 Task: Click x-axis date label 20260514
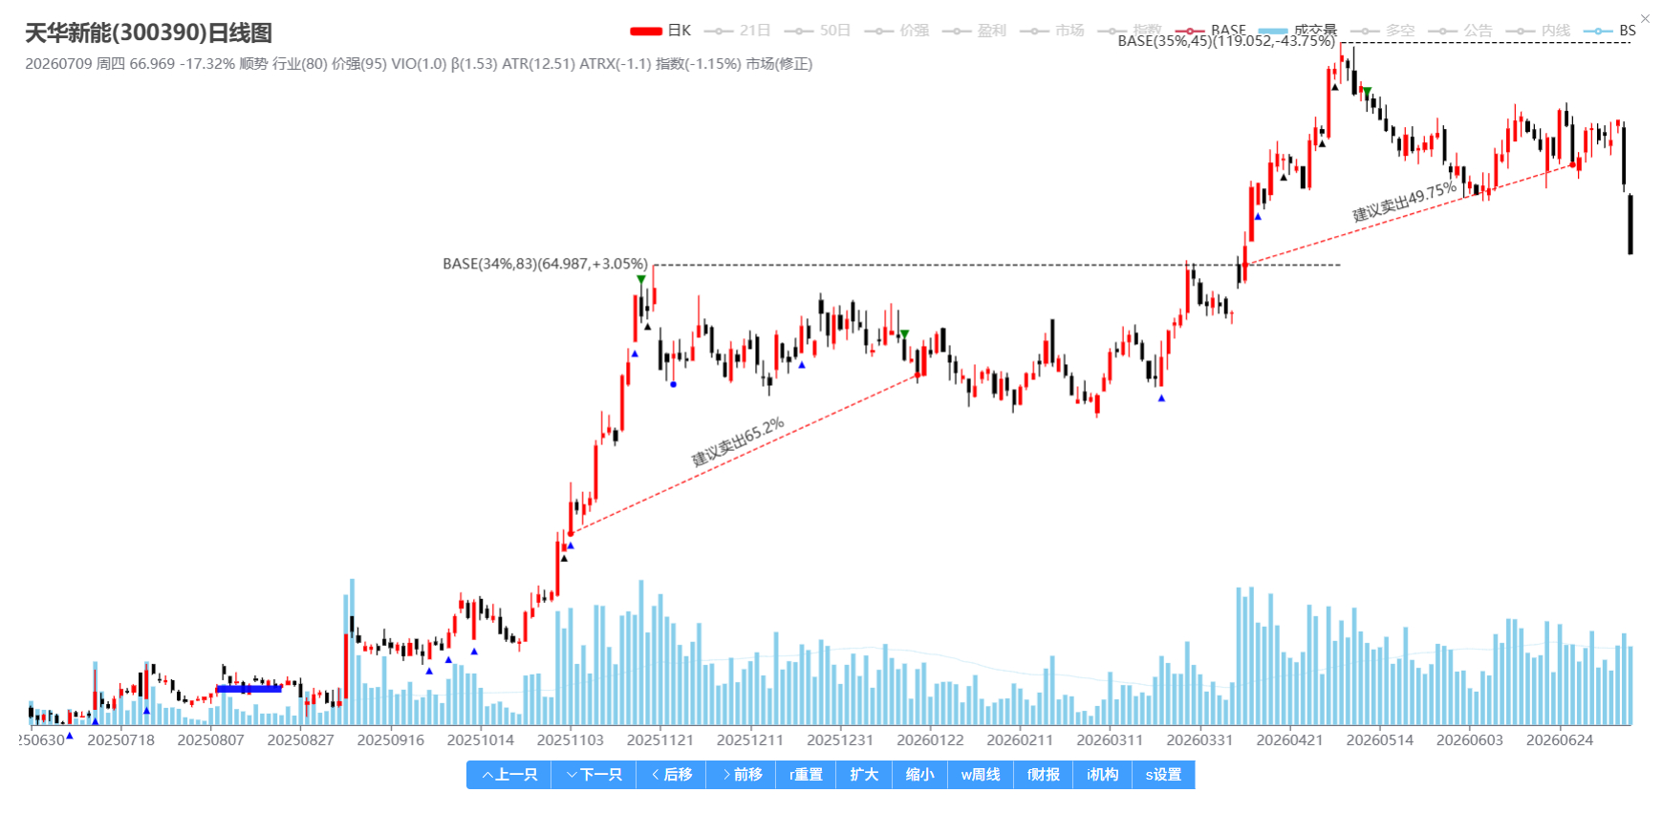tap(1379, 740)
